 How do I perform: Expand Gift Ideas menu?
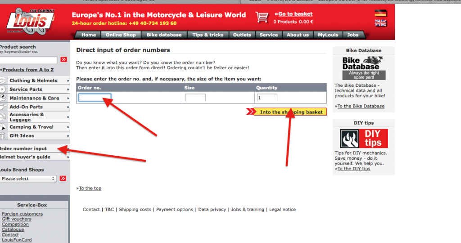[35, 136]
